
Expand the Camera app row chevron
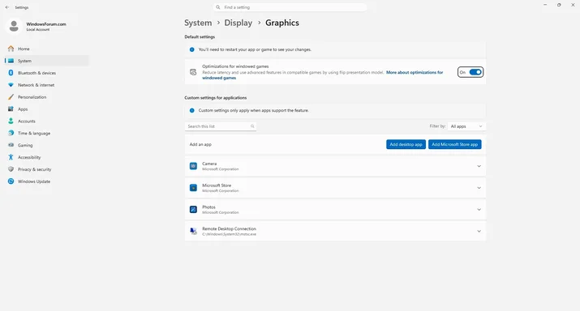point(479,166)
